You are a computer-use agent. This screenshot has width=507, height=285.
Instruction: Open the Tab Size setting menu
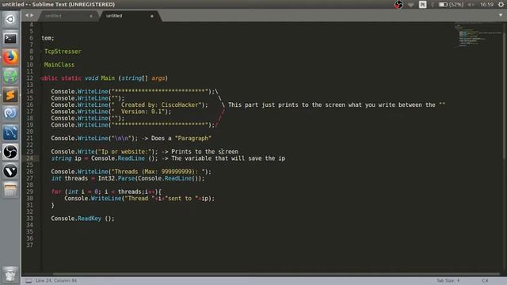click(x=448, y=281)
